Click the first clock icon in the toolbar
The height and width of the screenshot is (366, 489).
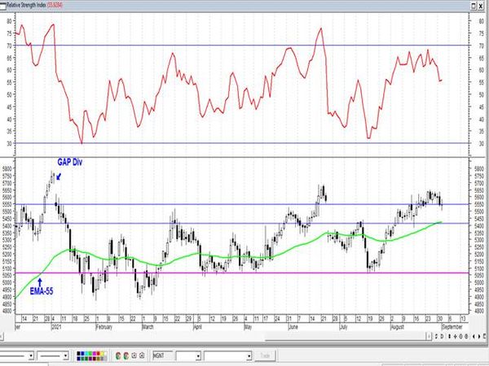134,355
